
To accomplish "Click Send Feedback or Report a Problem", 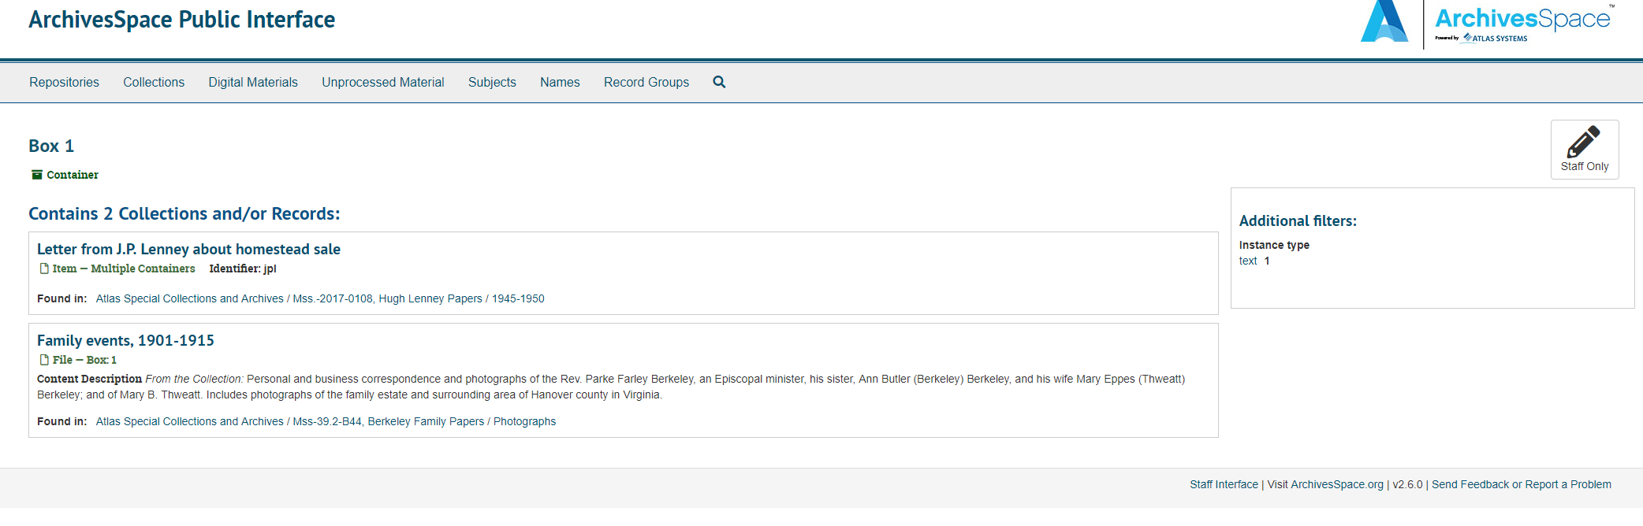I will pos(1521,484).
